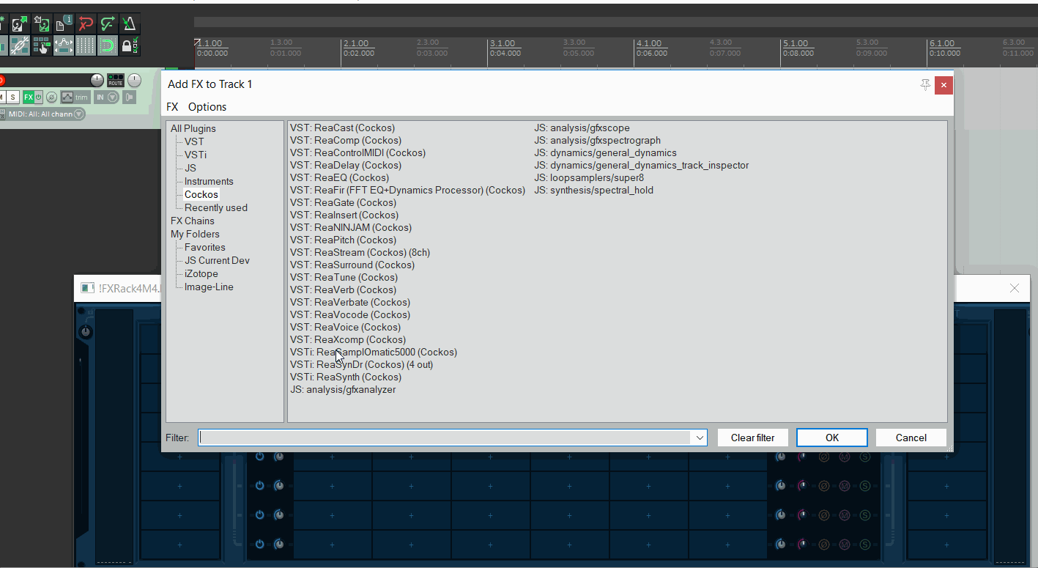Open the Options menu in Add FX dialog
This screenshot has height=568, width=1038.
coord(207,107)
